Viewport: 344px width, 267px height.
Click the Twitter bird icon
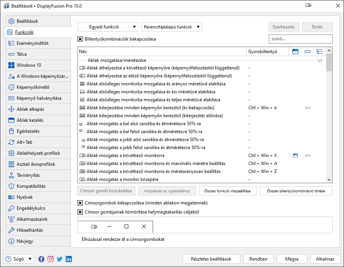click(60, 259)
